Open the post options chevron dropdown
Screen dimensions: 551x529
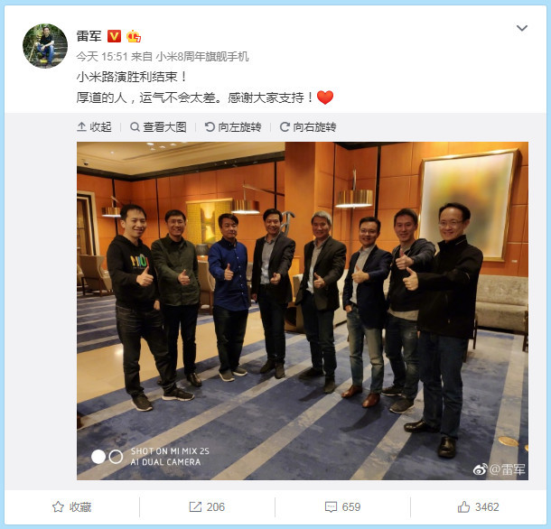coord(522,28)
